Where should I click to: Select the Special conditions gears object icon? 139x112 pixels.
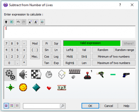(x=10, y=75)
